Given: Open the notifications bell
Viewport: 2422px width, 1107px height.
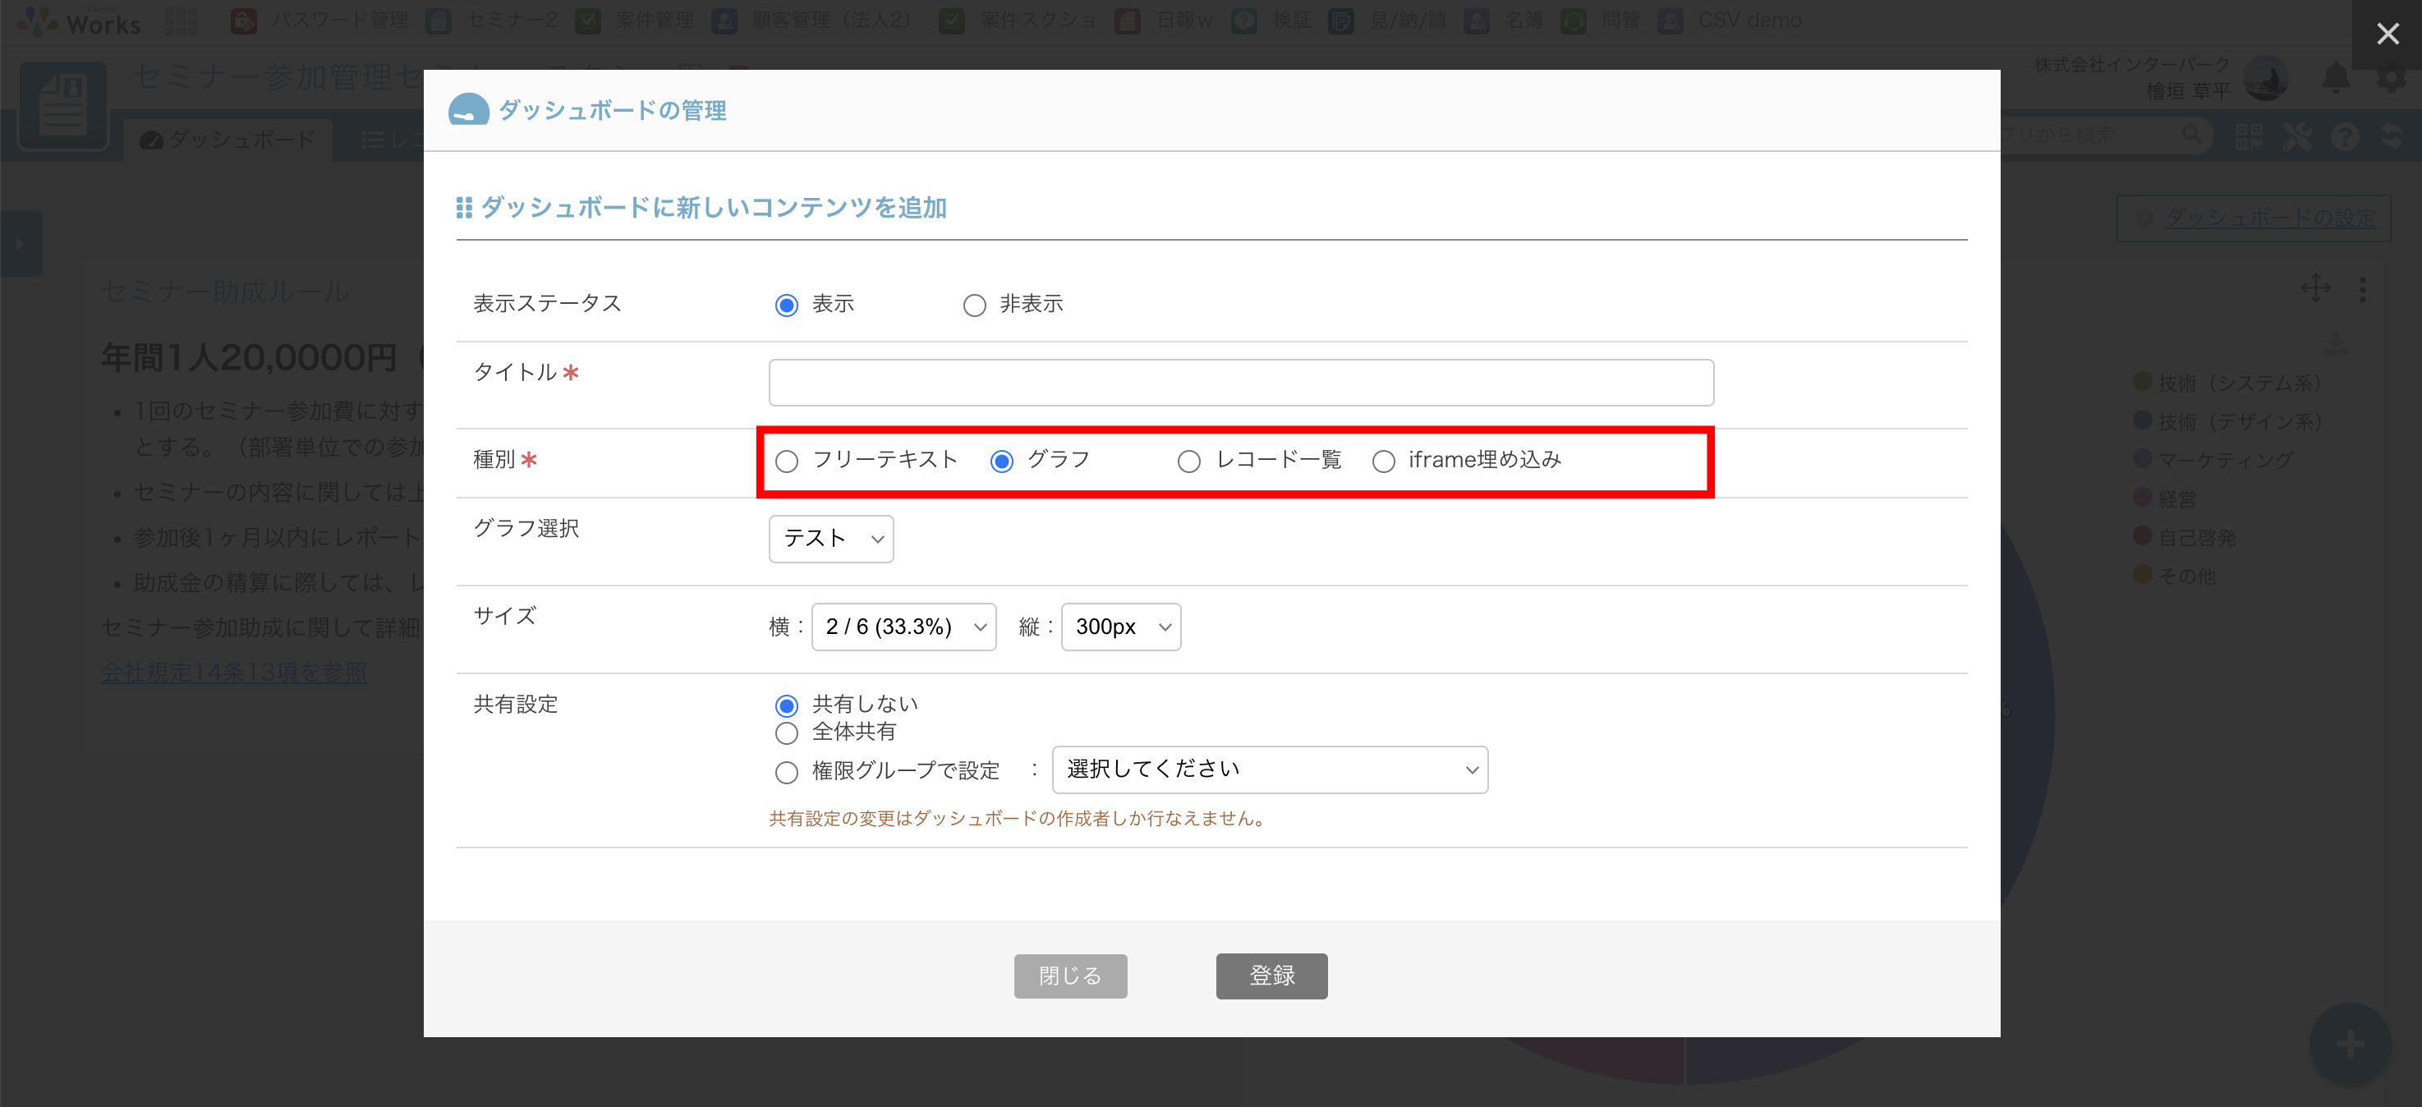Looking at the screenshot, I should 2337,78.
